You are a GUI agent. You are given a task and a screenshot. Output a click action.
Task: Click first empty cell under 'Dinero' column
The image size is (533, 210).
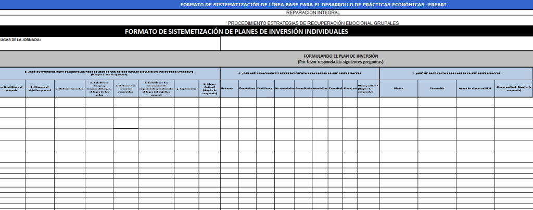click(398, 102)
